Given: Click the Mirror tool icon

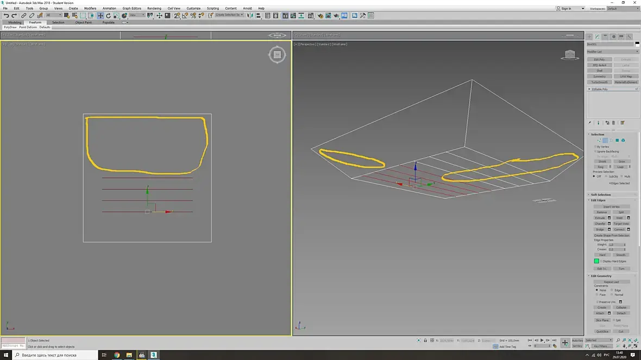Looking at the screenshot, I should [x=250, y=16].
